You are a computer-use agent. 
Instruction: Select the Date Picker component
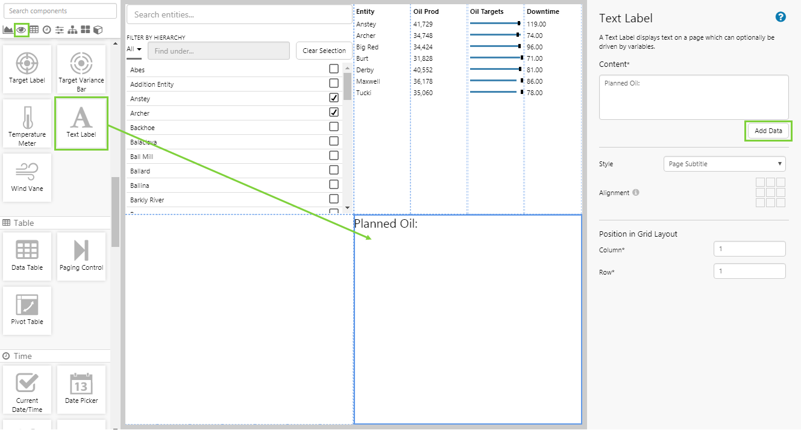click(81, 390)
